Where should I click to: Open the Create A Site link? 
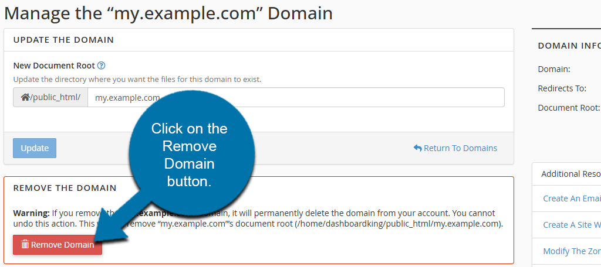[x=572, y=225]
